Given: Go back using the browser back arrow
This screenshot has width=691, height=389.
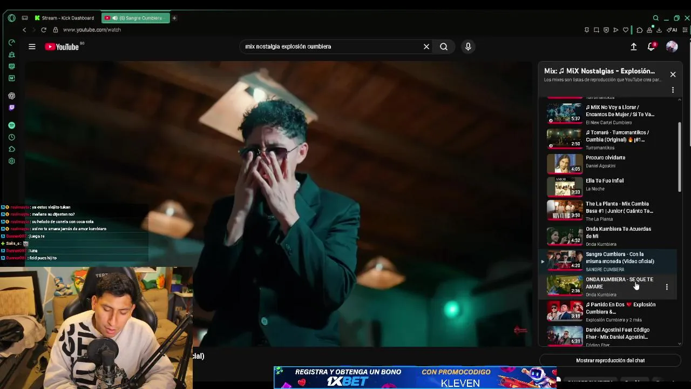Looking at the screenshot, I should click(x=24, y=30).
